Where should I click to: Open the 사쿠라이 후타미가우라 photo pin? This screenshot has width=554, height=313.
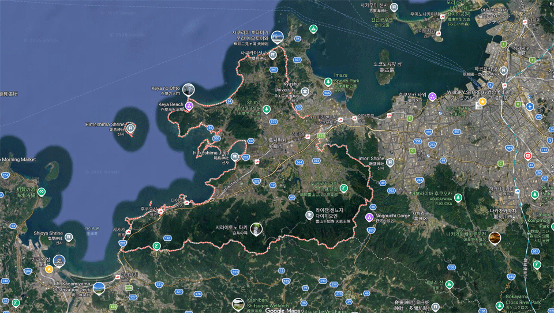(278, 37)
